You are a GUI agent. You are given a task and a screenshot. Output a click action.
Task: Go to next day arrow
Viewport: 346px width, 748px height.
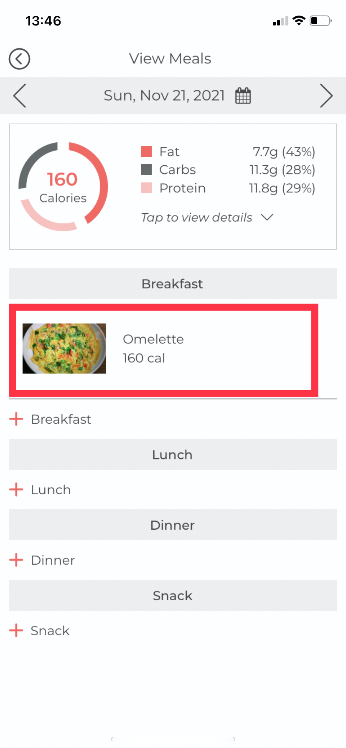[326, 96]
